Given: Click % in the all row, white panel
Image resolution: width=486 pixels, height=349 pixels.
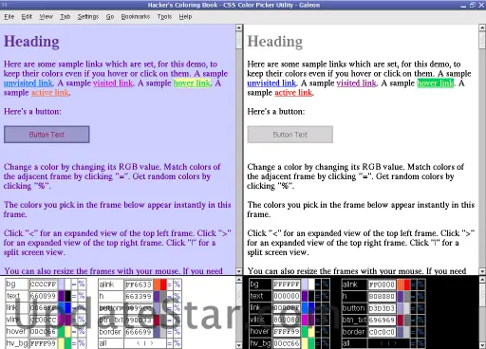Looking at the screenshot, I should coord(177,343).
